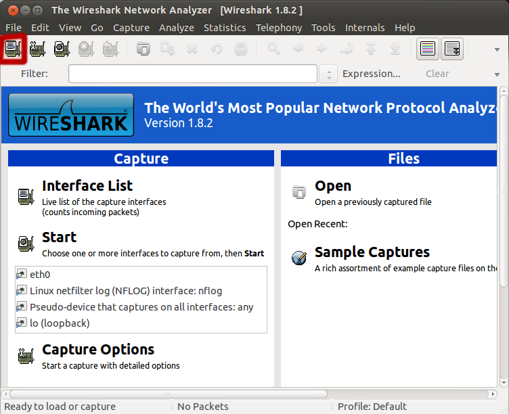Click the Filter: label button
Screen dimensions: 509x414
pos(35,74)
